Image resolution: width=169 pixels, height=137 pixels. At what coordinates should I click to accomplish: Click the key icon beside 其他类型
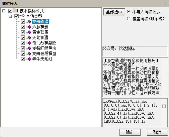[x=22, y=16]
